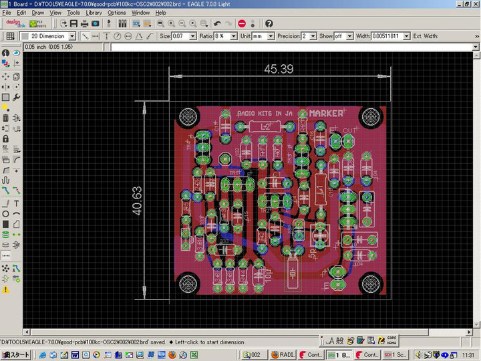The height and width of the screenshot is (361, 481).
Task: Open the Unit dropdown set to mm
Action: coord(271,36)
